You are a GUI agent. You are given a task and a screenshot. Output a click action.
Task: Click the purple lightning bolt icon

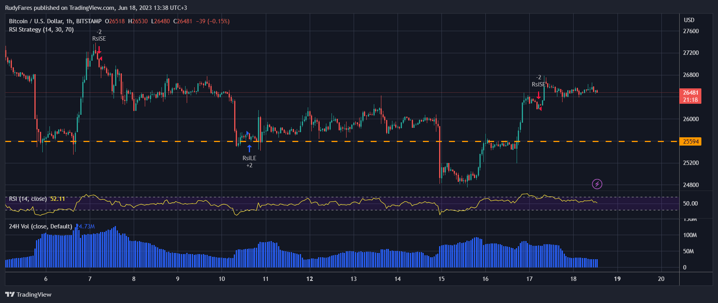tap(597, 184)
